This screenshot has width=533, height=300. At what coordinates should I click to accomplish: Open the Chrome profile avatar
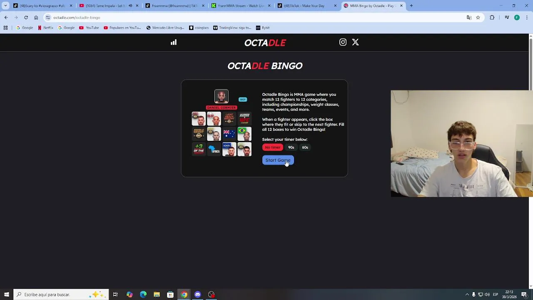pos(517,17)
